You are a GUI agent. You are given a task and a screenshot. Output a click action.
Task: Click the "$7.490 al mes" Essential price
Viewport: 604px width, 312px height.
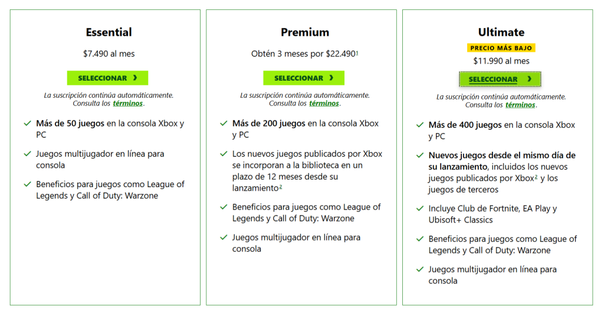tap(109, 54)
